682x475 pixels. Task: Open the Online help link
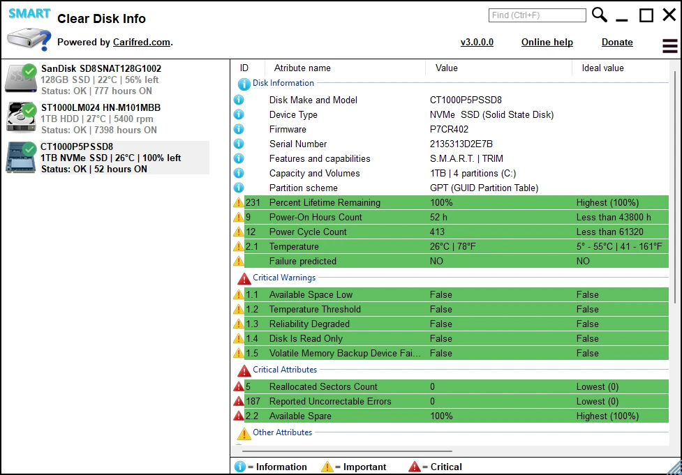[547, 42]
